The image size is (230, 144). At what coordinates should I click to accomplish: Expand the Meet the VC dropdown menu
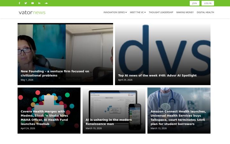coord(138,12)
